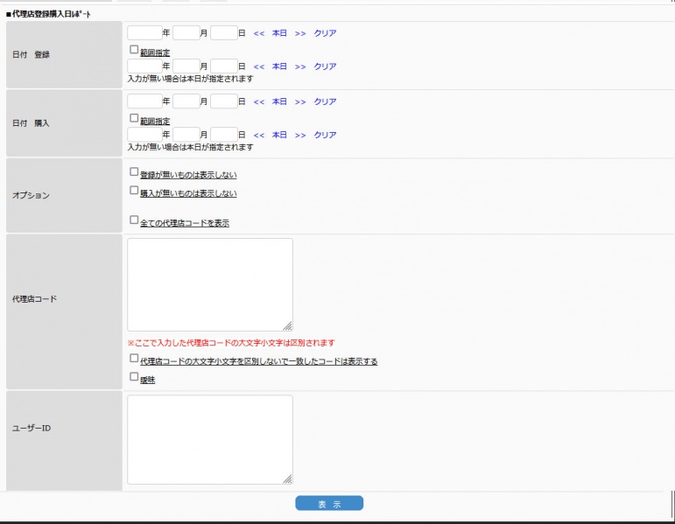Enable case-insensitive 代理店コード matching checkbox
Screen dimensions: 675x524
tap(134, 359)
